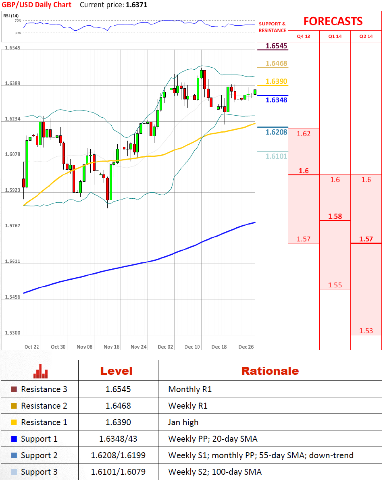Click the Dec 02 date label

[x=165, y=347]
